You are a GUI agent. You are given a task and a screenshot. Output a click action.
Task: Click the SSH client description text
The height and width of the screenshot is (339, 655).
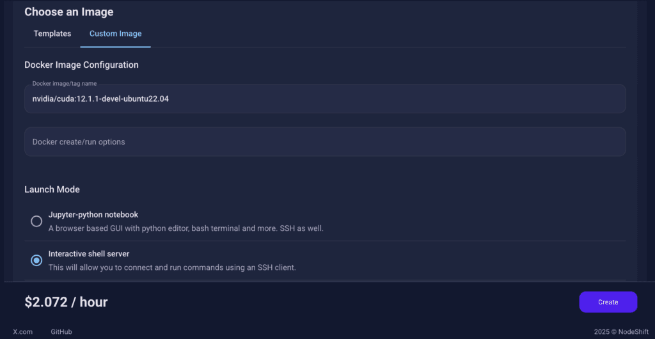click(x=172, y=267)
